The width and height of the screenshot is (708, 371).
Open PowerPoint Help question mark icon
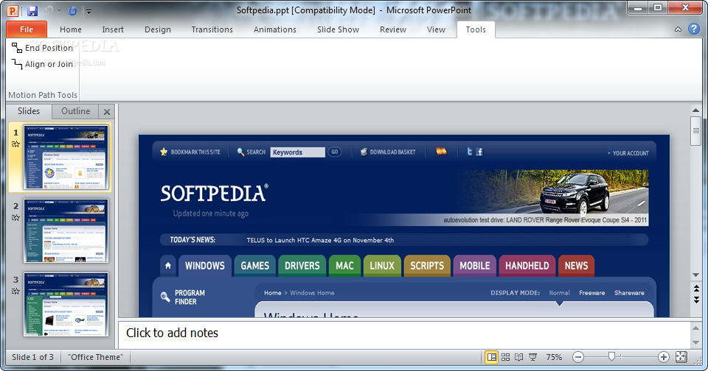click(x=693, y=29)
